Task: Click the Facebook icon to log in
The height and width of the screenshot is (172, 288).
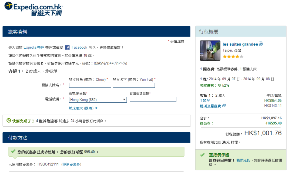Action: point(67,48)
